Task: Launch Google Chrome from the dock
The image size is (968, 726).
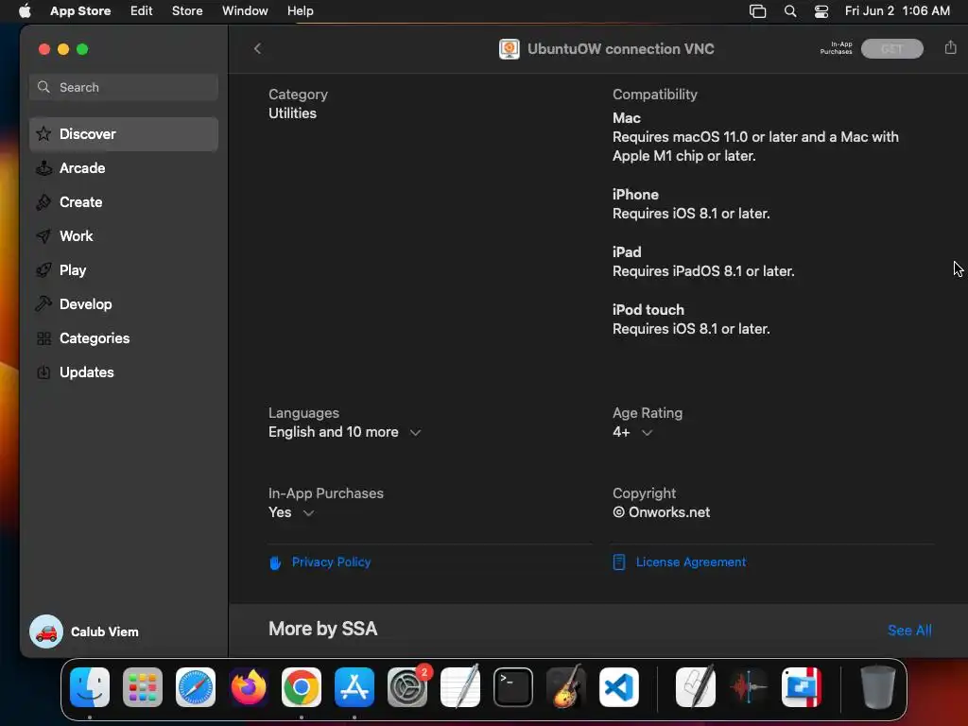Action: 302,686
